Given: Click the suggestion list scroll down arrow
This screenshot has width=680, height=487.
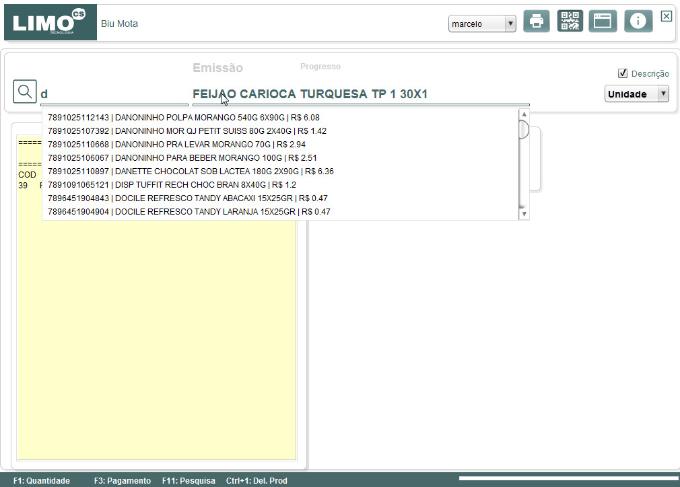Looking at the screenshot, I should (524, 214).
